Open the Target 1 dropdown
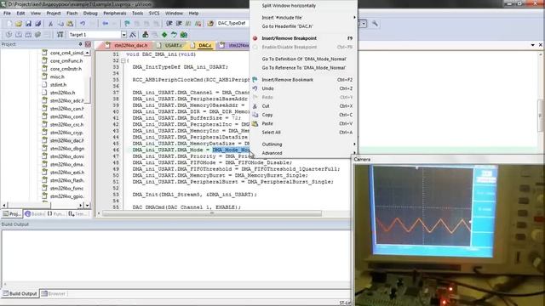545x306 pixels. tap(123, 35)
